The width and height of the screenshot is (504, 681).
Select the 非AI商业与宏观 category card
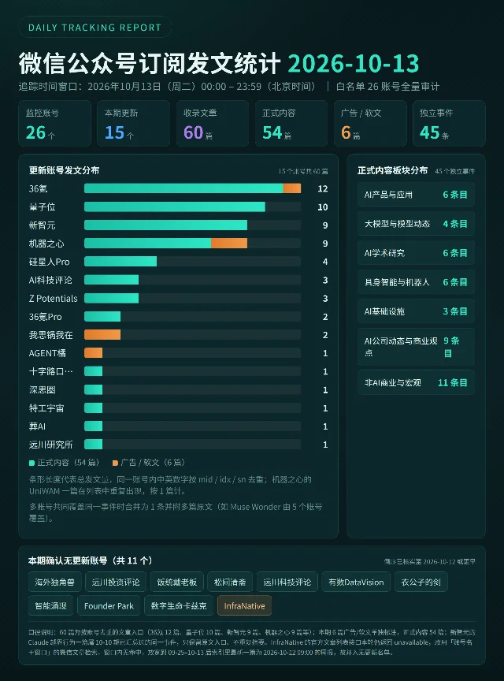[416, 382]
